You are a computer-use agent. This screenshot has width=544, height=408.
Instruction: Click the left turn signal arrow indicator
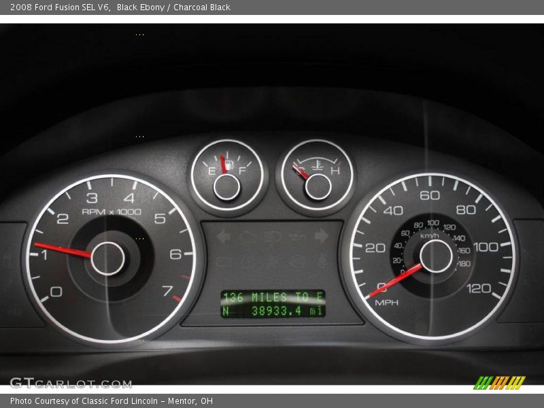click(x=224, y=236)
